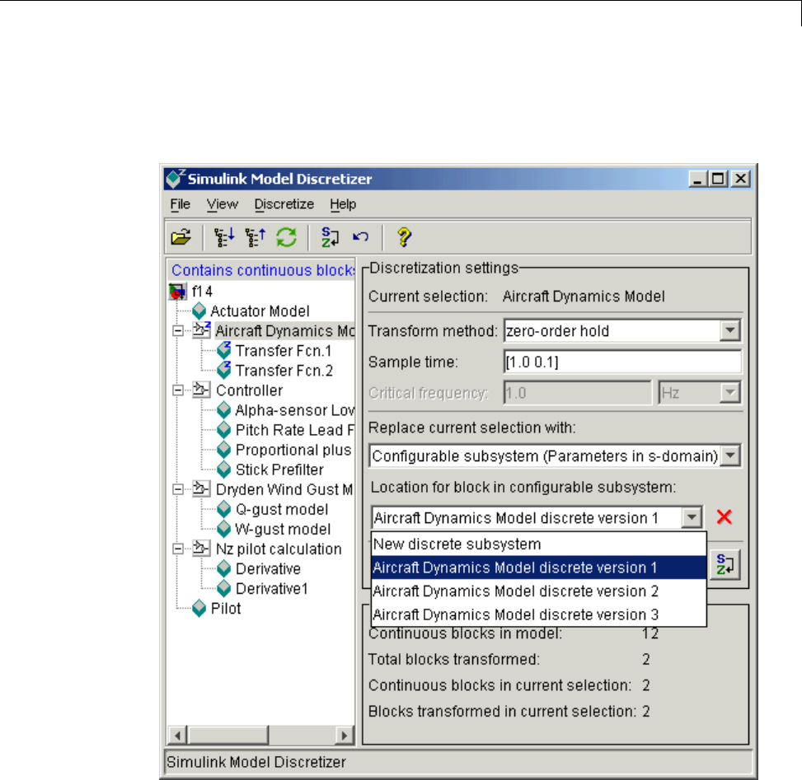Viewport: 802px width, 780px height.
Task: Click the Stick Prefilter block icon
Action: coord(224,469)
